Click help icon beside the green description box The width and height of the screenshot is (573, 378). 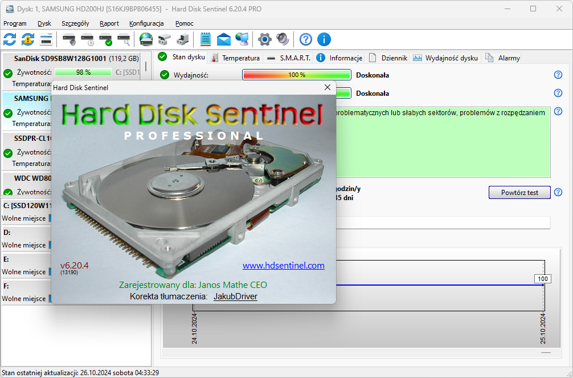(558, 111)
